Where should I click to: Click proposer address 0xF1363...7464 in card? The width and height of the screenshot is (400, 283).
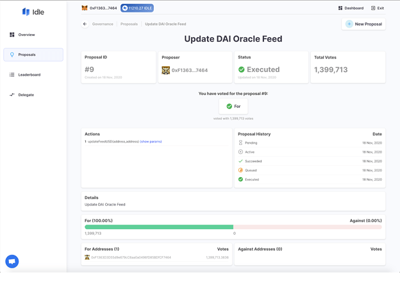pos(190,70)
